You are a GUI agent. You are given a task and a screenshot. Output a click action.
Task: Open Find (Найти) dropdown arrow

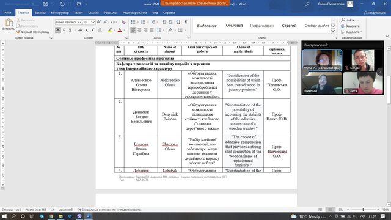point(358,20)
